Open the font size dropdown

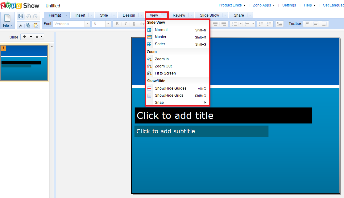108,24
